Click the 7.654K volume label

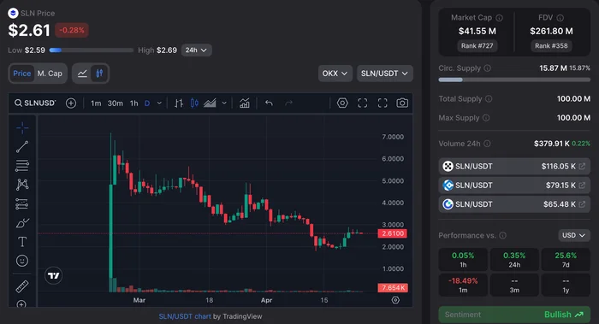pos(393,288)
